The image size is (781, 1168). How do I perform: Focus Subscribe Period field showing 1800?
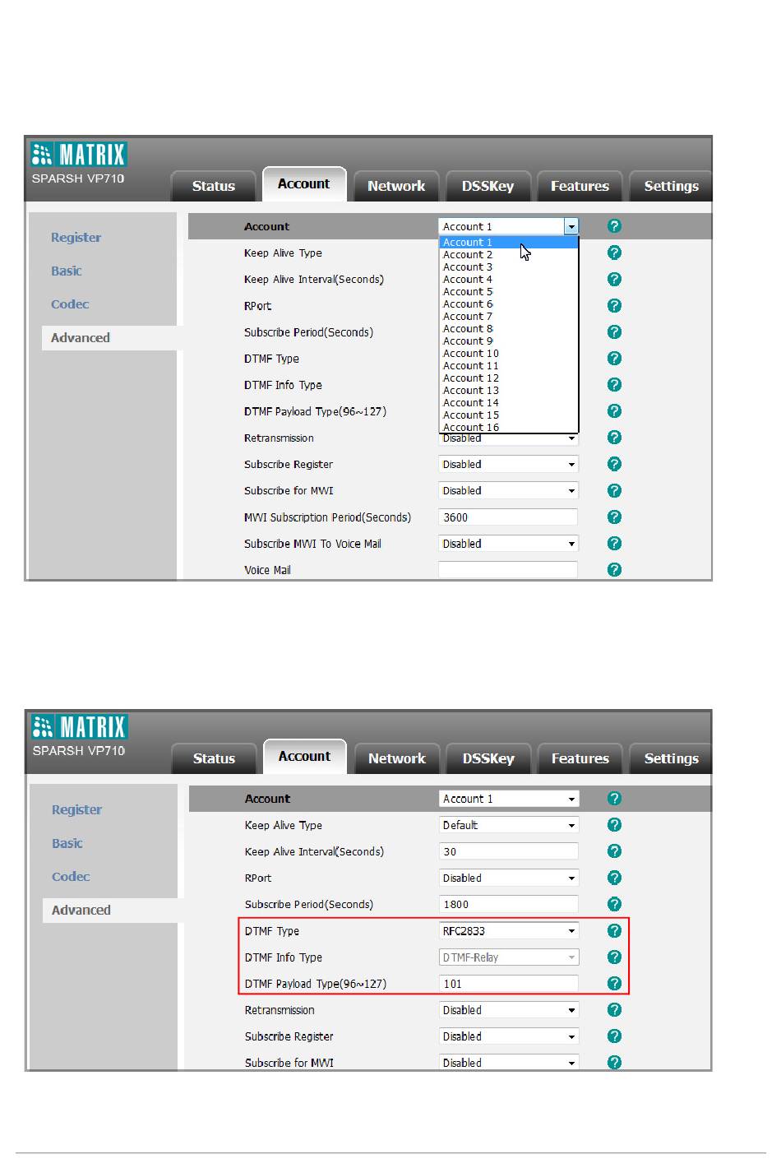click(509, 904)
